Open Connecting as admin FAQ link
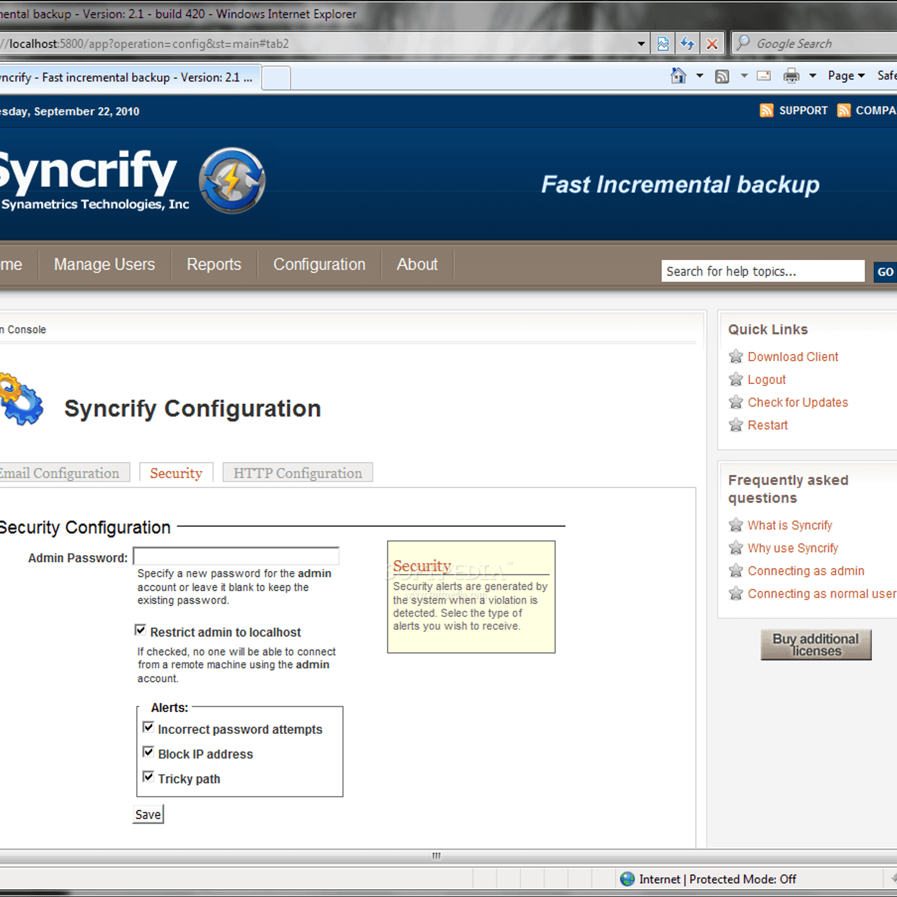897x897 pixels. pos(806,571)
